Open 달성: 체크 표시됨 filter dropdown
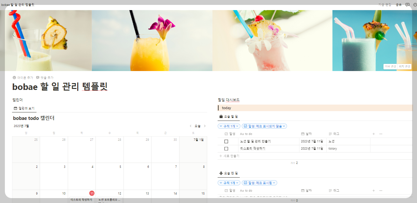This screenshot has height=203, width=417. [x=260, y=183]
